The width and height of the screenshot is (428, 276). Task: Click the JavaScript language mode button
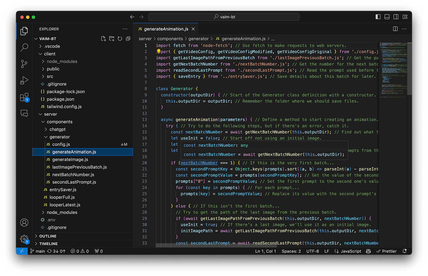(x=350, y=251)
